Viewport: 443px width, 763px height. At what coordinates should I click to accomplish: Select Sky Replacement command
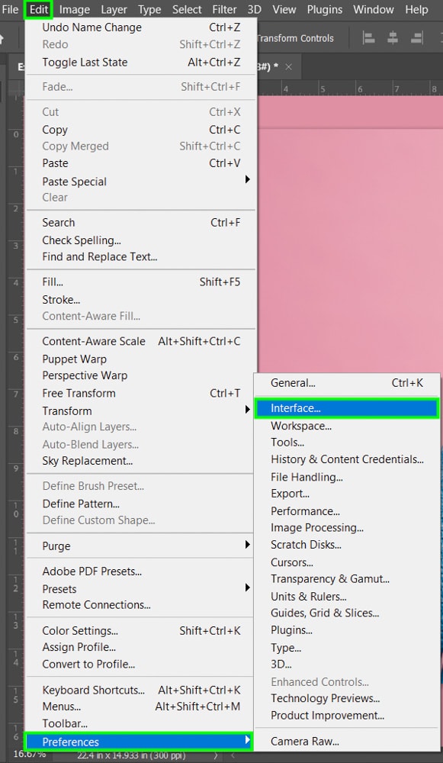coord(141,461)
